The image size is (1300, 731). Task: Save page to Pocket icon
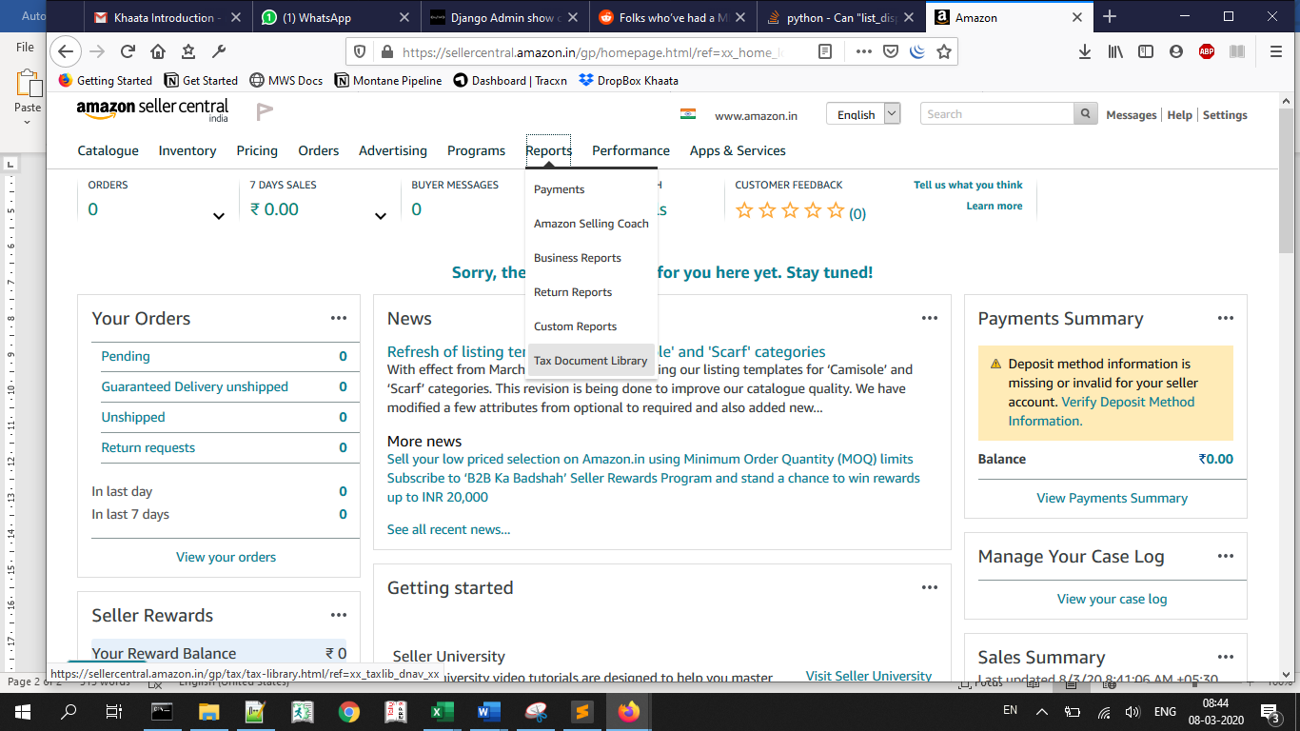[x=891, y=52]
